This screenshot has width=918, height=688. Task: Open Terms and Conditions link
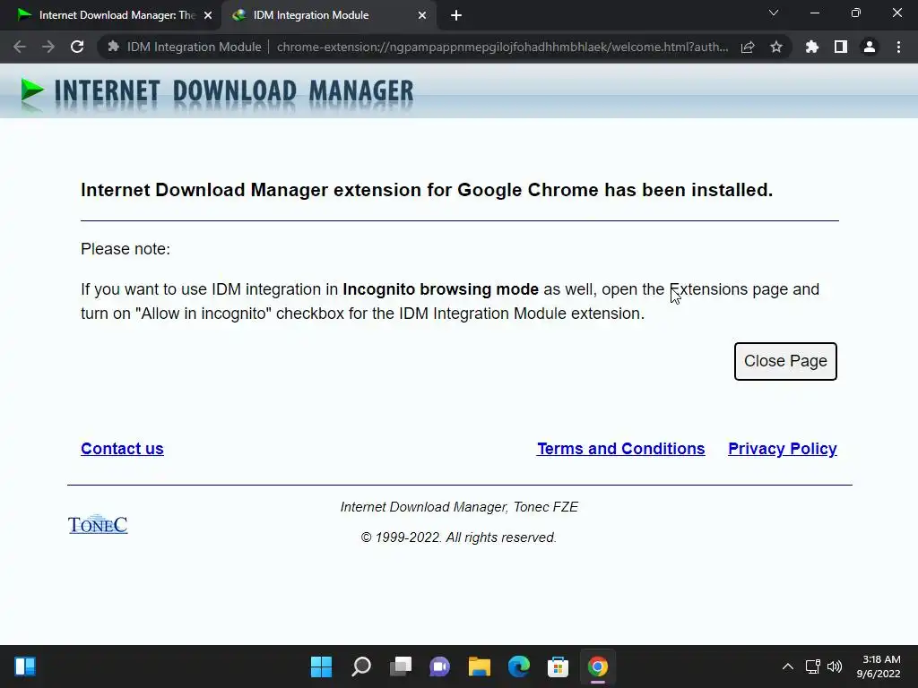tap(620, 449)
